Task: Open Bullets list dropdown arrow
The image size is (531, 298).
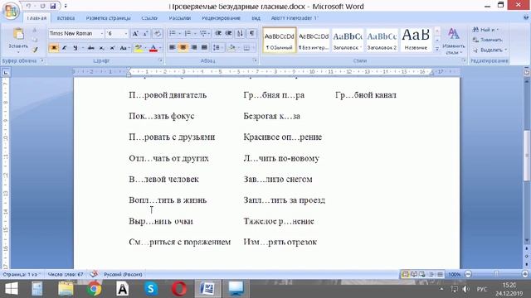Action: [x=179, y=33]
